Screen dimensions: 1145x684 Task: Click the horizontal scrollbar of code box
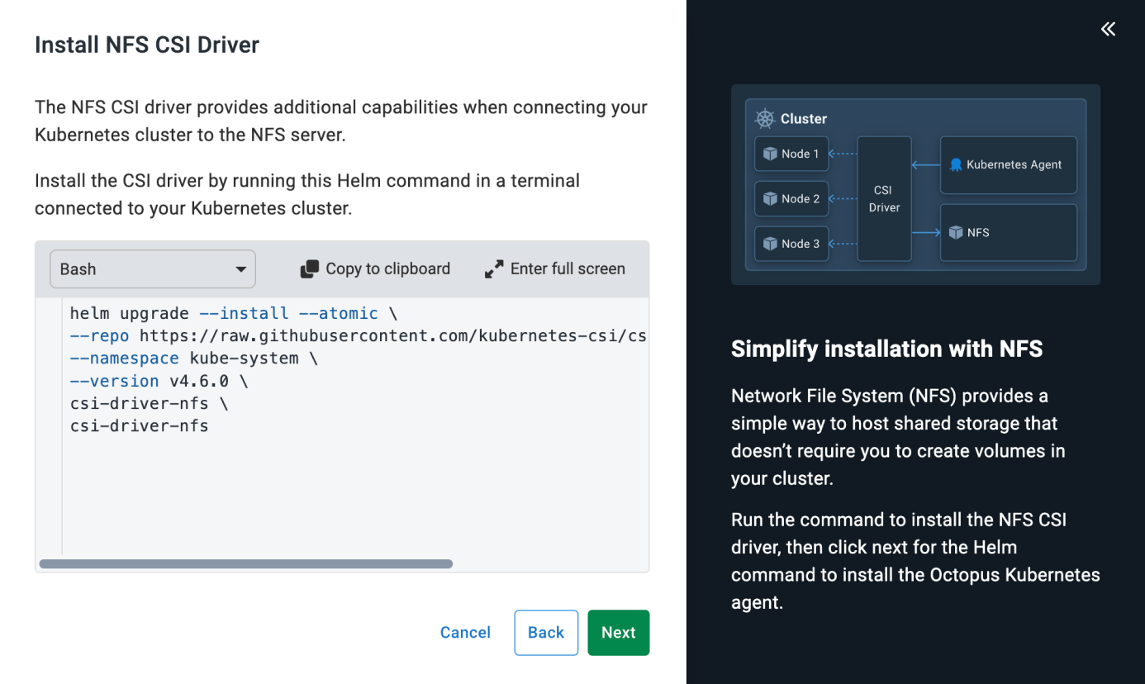click(246, 564)
